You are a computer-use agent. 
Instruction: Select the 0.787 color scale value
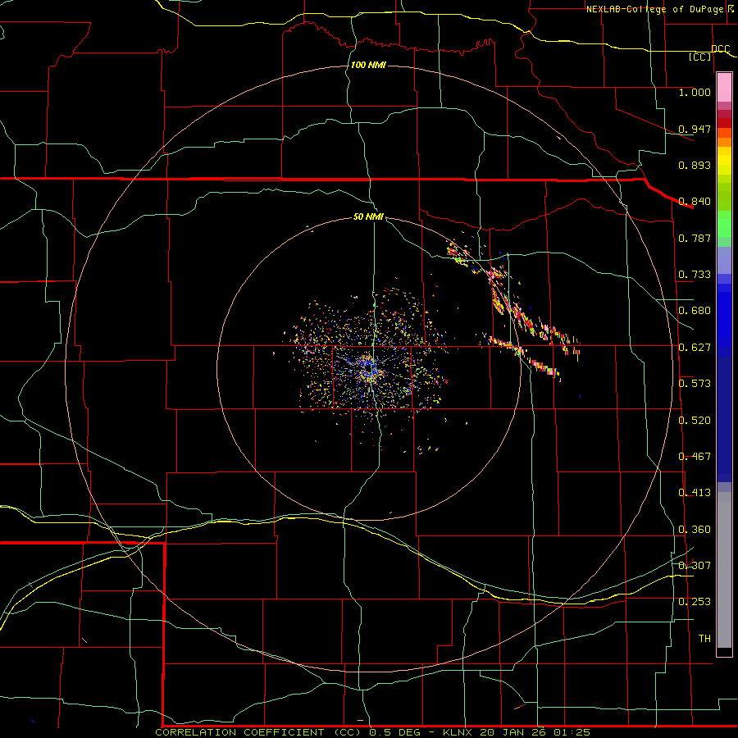point(695,238)
